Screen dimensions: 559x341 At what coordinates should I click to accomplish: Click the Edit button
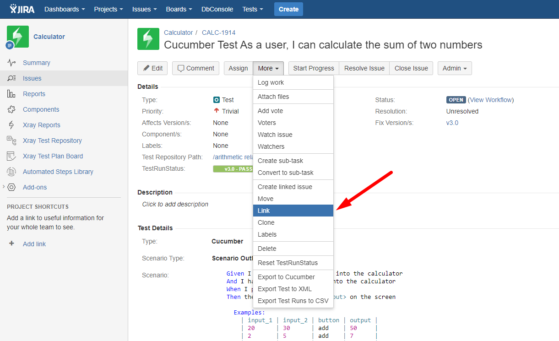tap(152, 68)
